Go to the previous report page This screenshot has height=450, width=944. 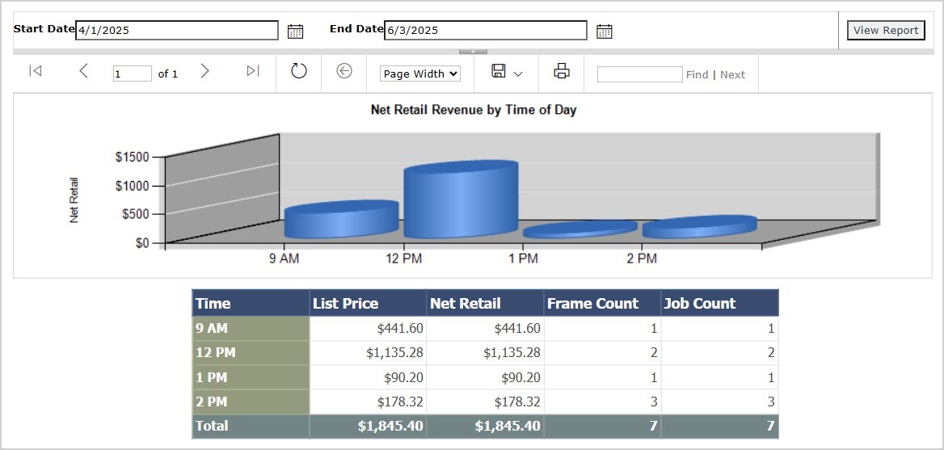84,71
